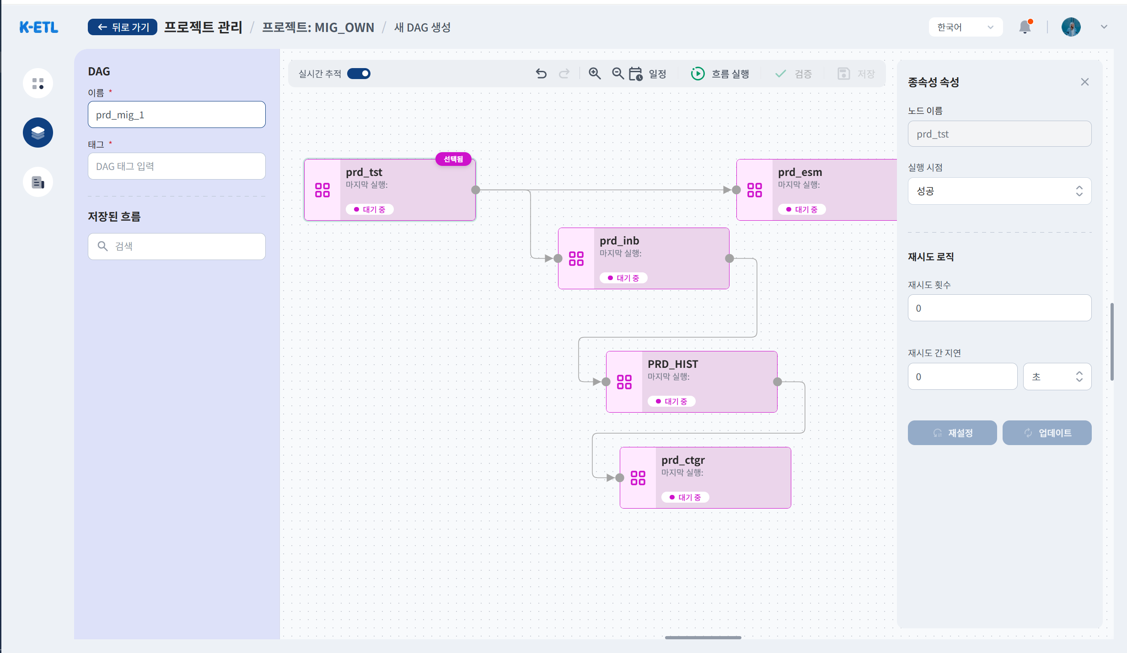The image size is (1127, 653).
Task: Select the PRD_HIST node title
Action: (x=673, y=364)
